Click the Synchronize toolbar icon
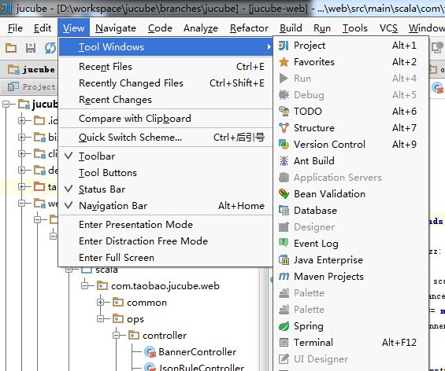 (50, 48)
